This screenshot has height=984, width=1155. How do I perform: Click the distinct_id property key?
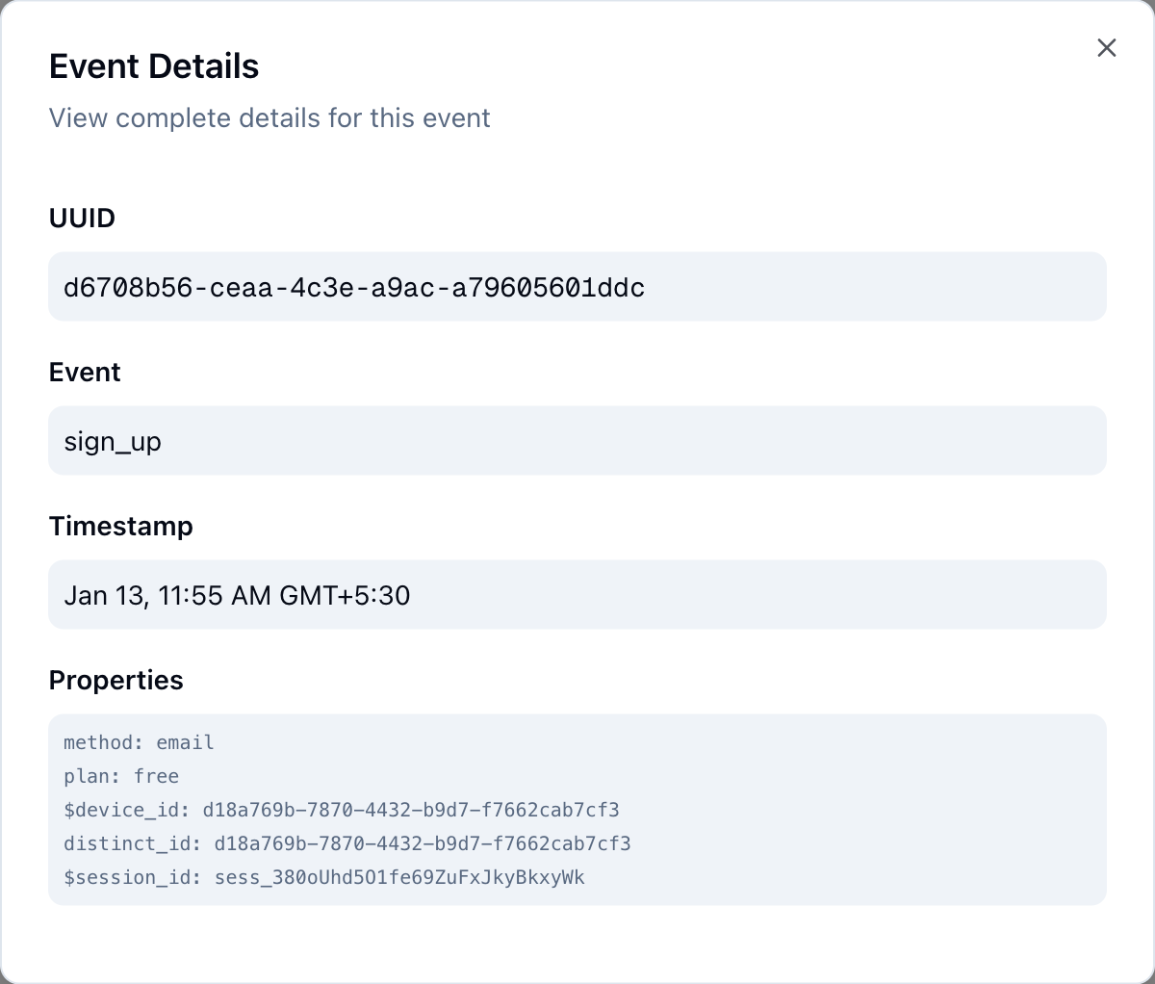click(130, 843)
